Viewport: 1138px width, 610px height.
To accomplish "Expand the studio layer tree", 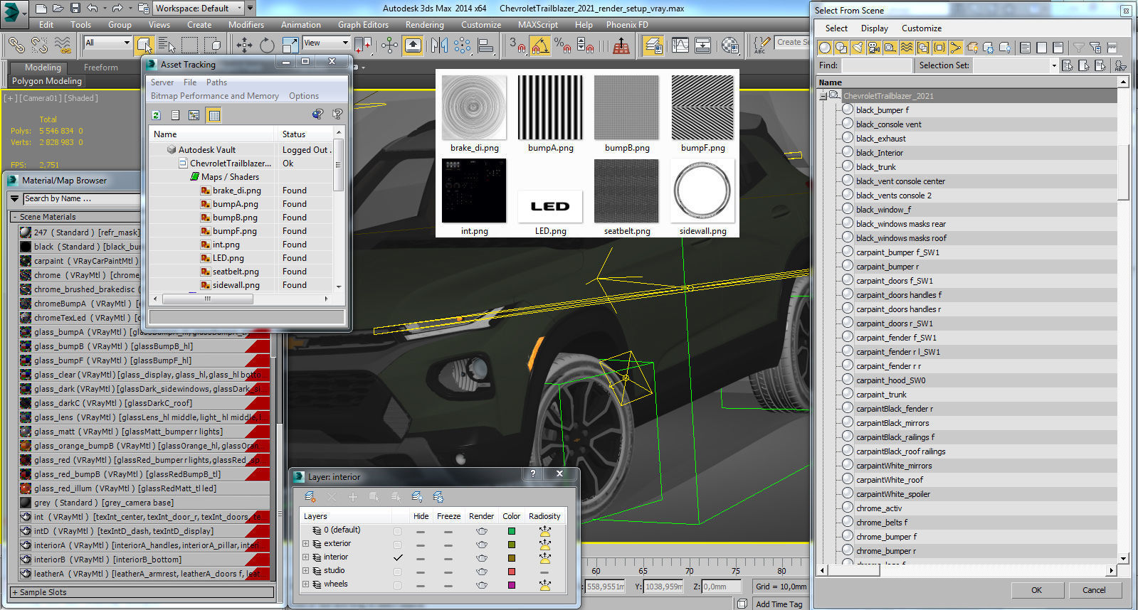I will (306, 571).
